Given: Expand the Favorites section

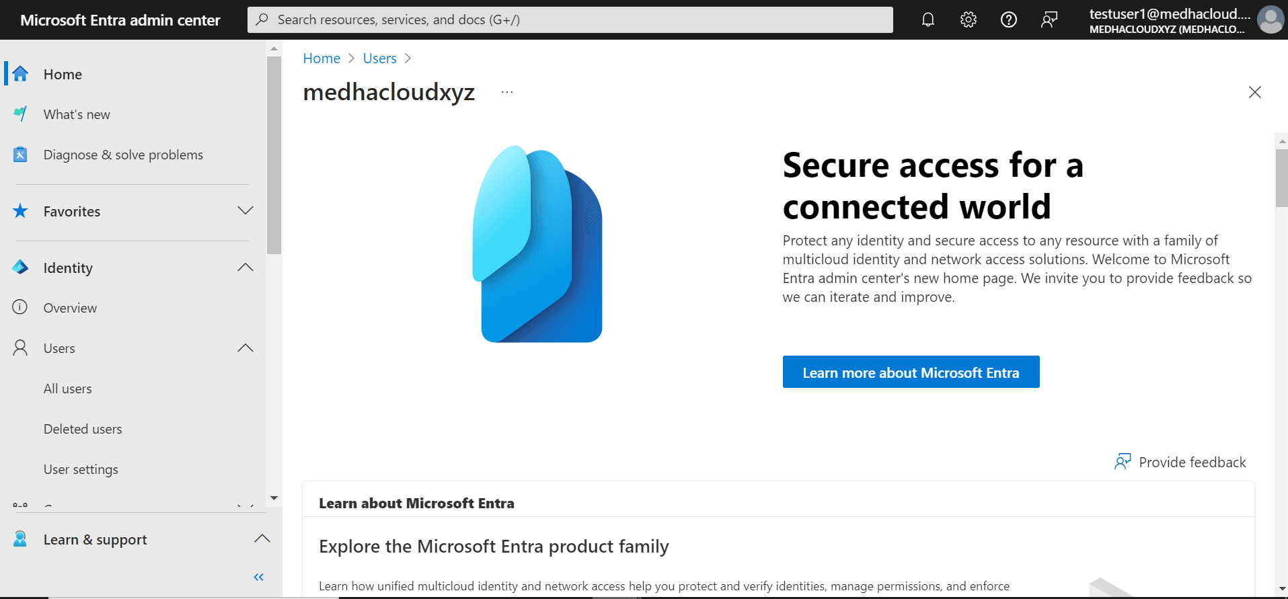Looking at the screenshot, I should 245,211.
